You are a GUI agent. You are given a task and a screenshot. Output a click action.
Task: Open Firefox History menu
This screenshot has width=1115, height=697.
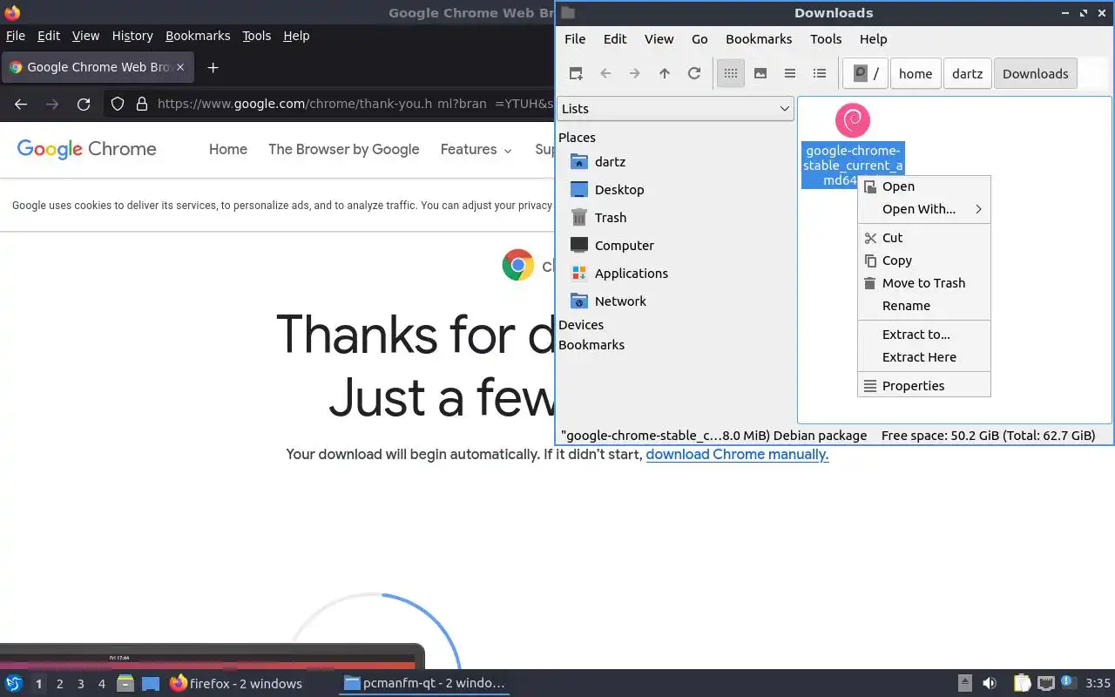pos(132,36)
